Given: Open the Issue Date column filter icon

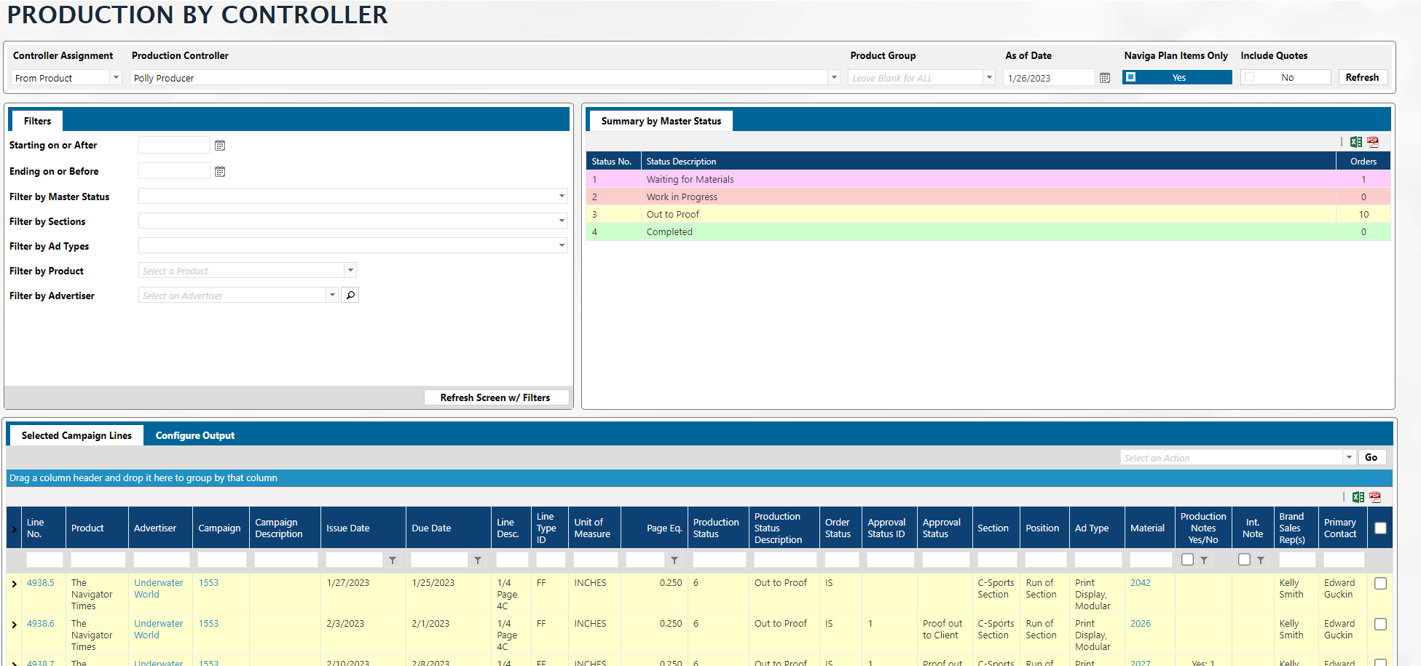Looking at the screenshot, I should pyautogui.click(x=393, y=560).
